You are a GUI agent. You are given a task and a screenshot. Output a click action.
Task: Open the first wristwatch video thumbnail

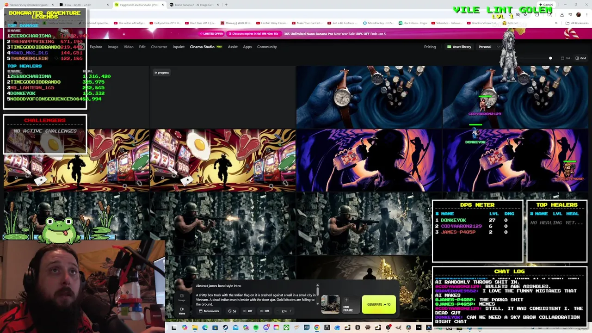(369, 97)
